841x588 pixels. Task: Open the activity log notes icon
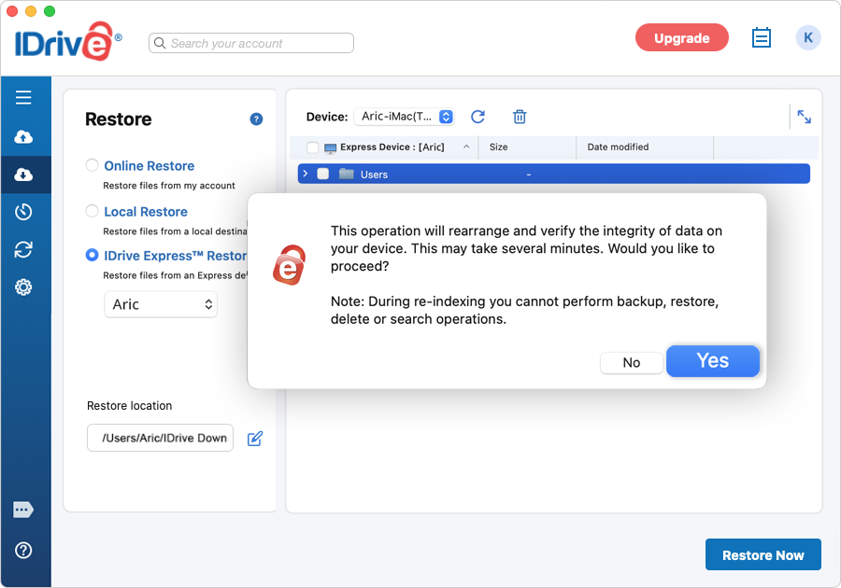coord(761,37)
